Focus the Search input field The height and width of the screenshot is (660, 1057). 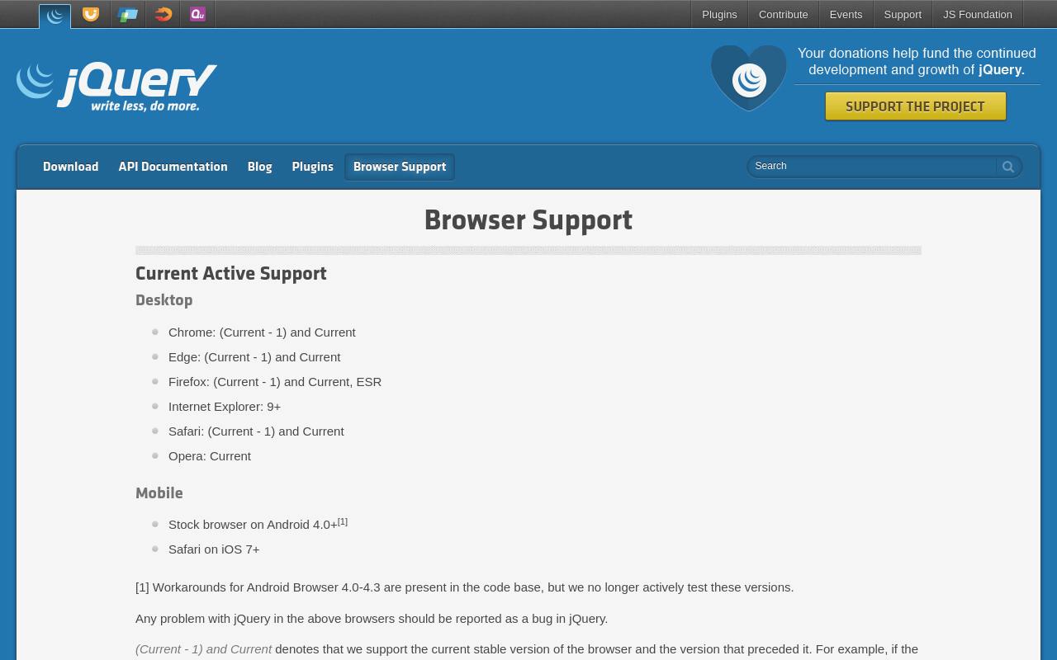point(872,166)
